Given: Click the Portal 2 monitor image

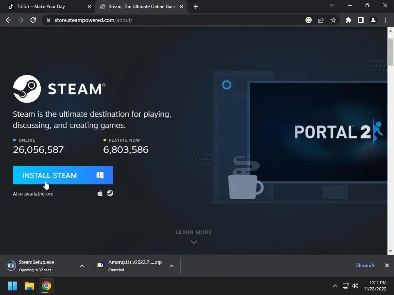Looking at the screenshot, I should (x=318, y=132).
